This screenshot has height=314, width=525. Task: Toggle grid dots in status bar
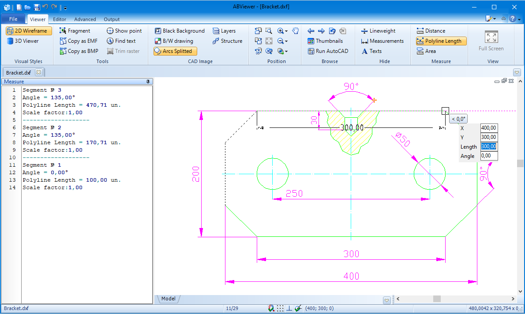[280, 308]
